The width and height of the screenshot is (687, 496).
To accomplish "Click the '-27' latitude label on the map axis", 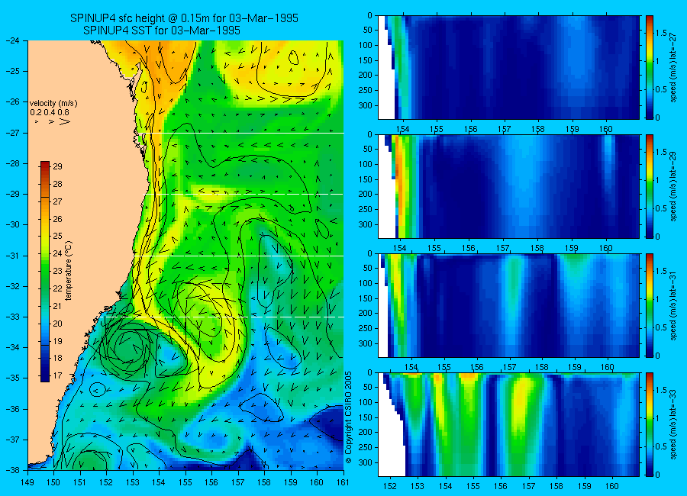I will (x=12, y=133).
